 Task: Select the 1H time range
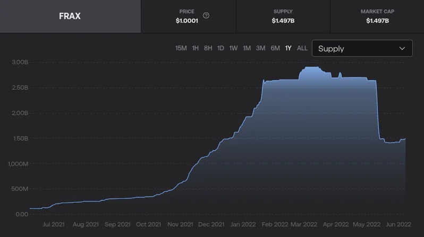click(x=196, y=48)
